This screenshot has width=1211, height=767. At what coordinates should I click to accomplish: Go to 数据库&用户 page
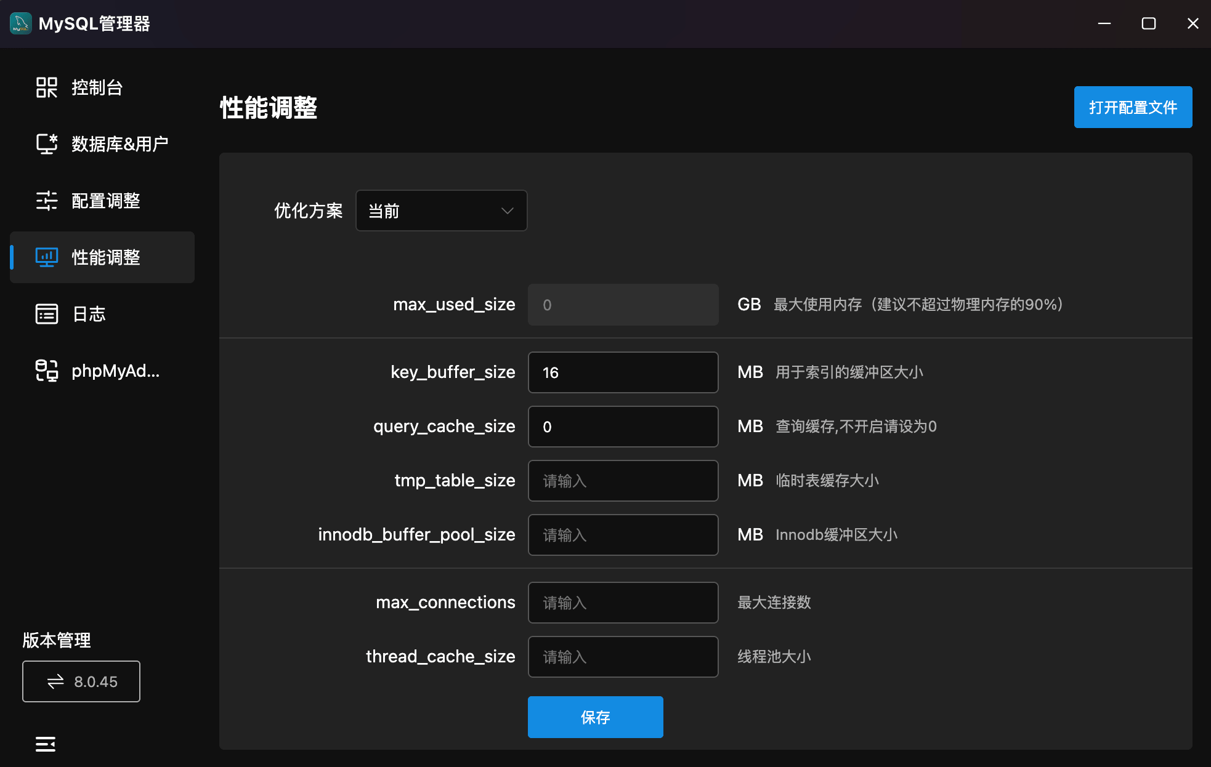[x=102, y=144]
